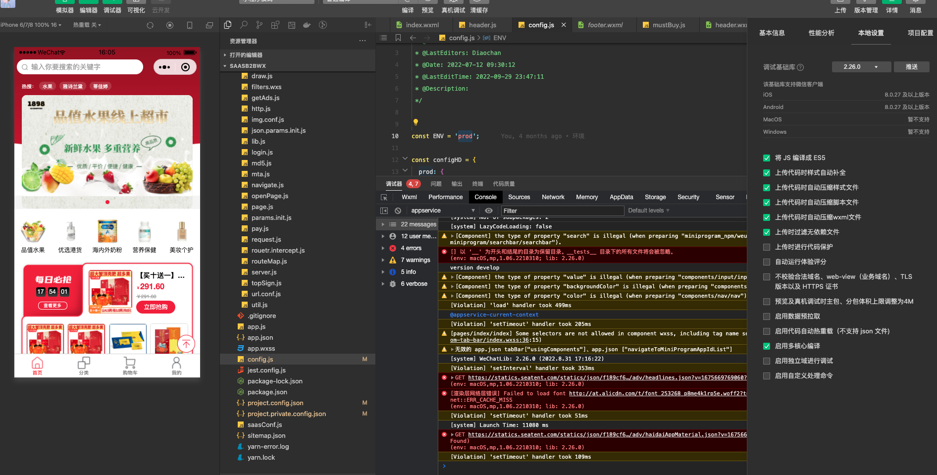Click the lightbulb quick-fix icon in code
The image size is (937, 475).
(416, 122)
